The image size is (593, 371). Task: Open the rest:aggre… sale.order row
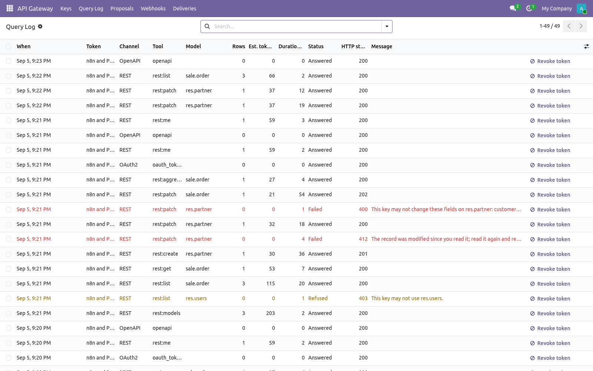pos(296,180)
